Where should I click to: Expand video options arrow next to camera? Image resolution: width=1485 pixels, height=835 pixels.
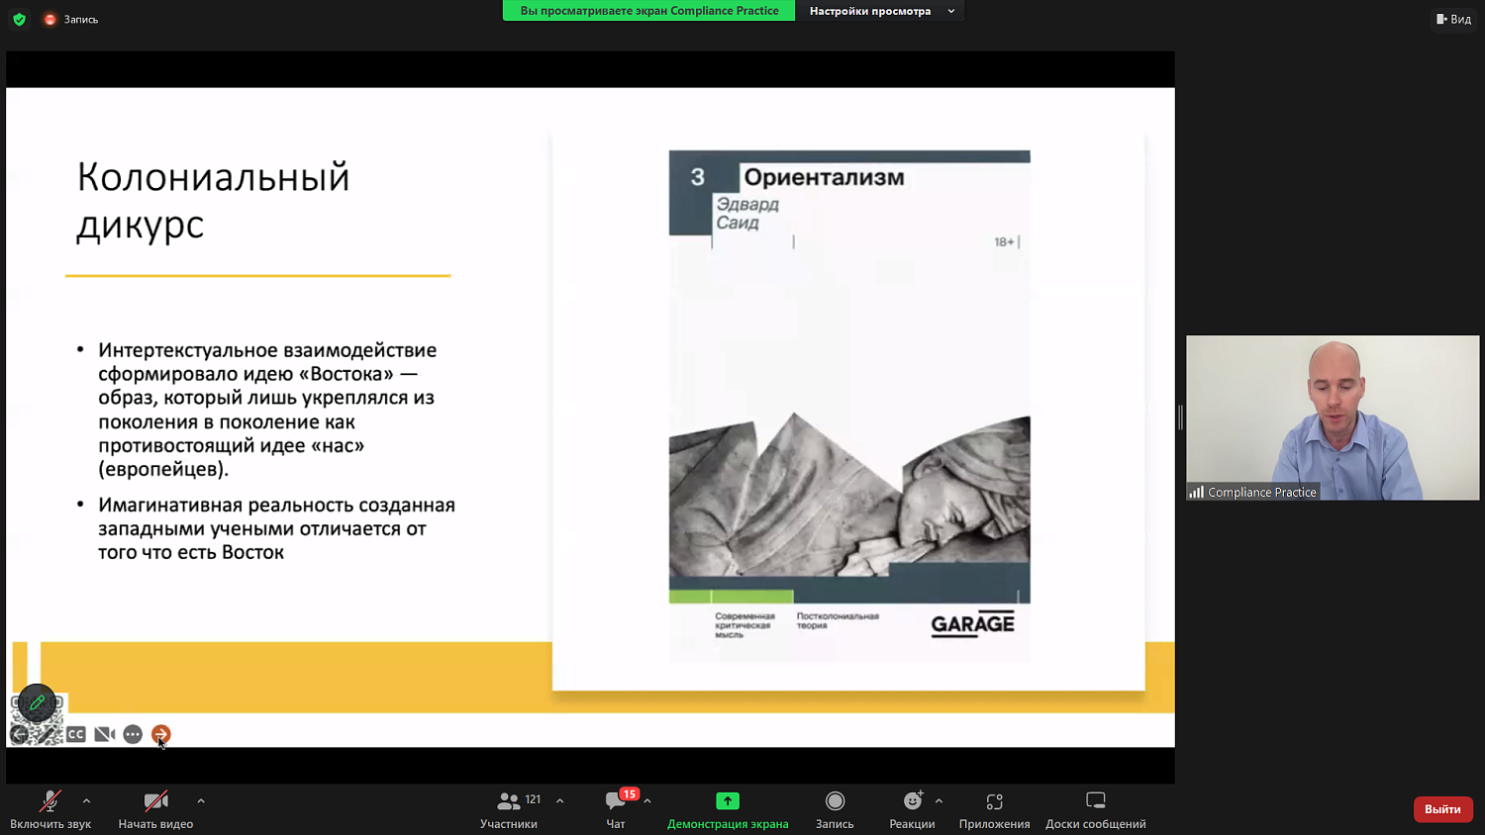(x=201, y=800)
